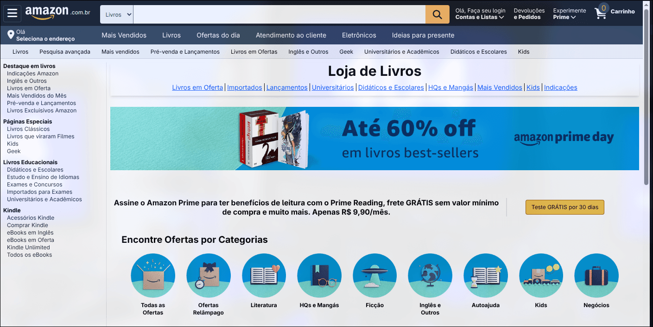Click the Amazon.com.br logo
The height and width of the screenshot is (327, 653).
coord(58,13)
